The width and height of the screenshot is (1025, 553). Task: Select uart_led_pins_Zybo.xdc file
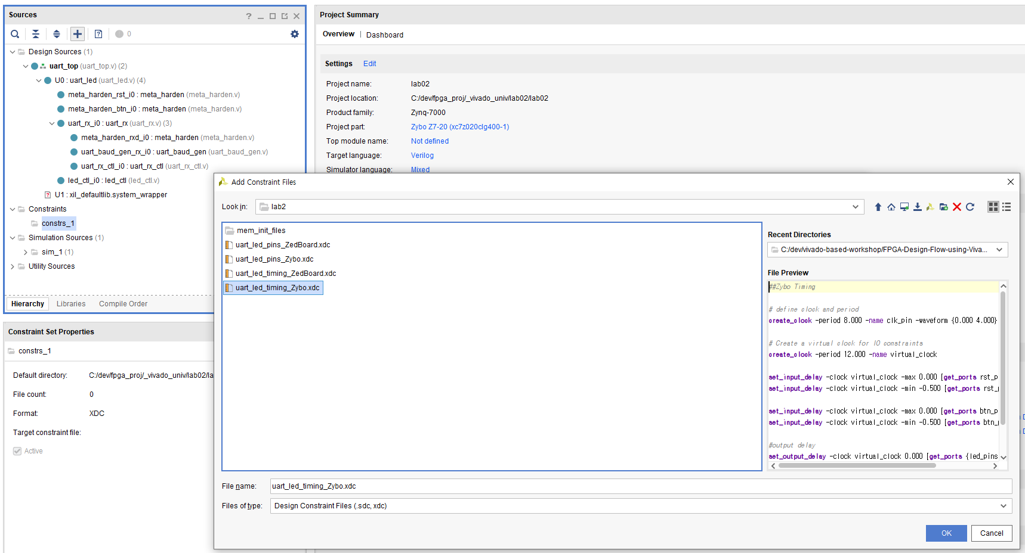[x=269, y=259]
